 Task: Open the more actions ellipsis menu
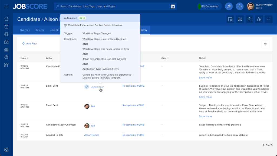tap(269, 19)
